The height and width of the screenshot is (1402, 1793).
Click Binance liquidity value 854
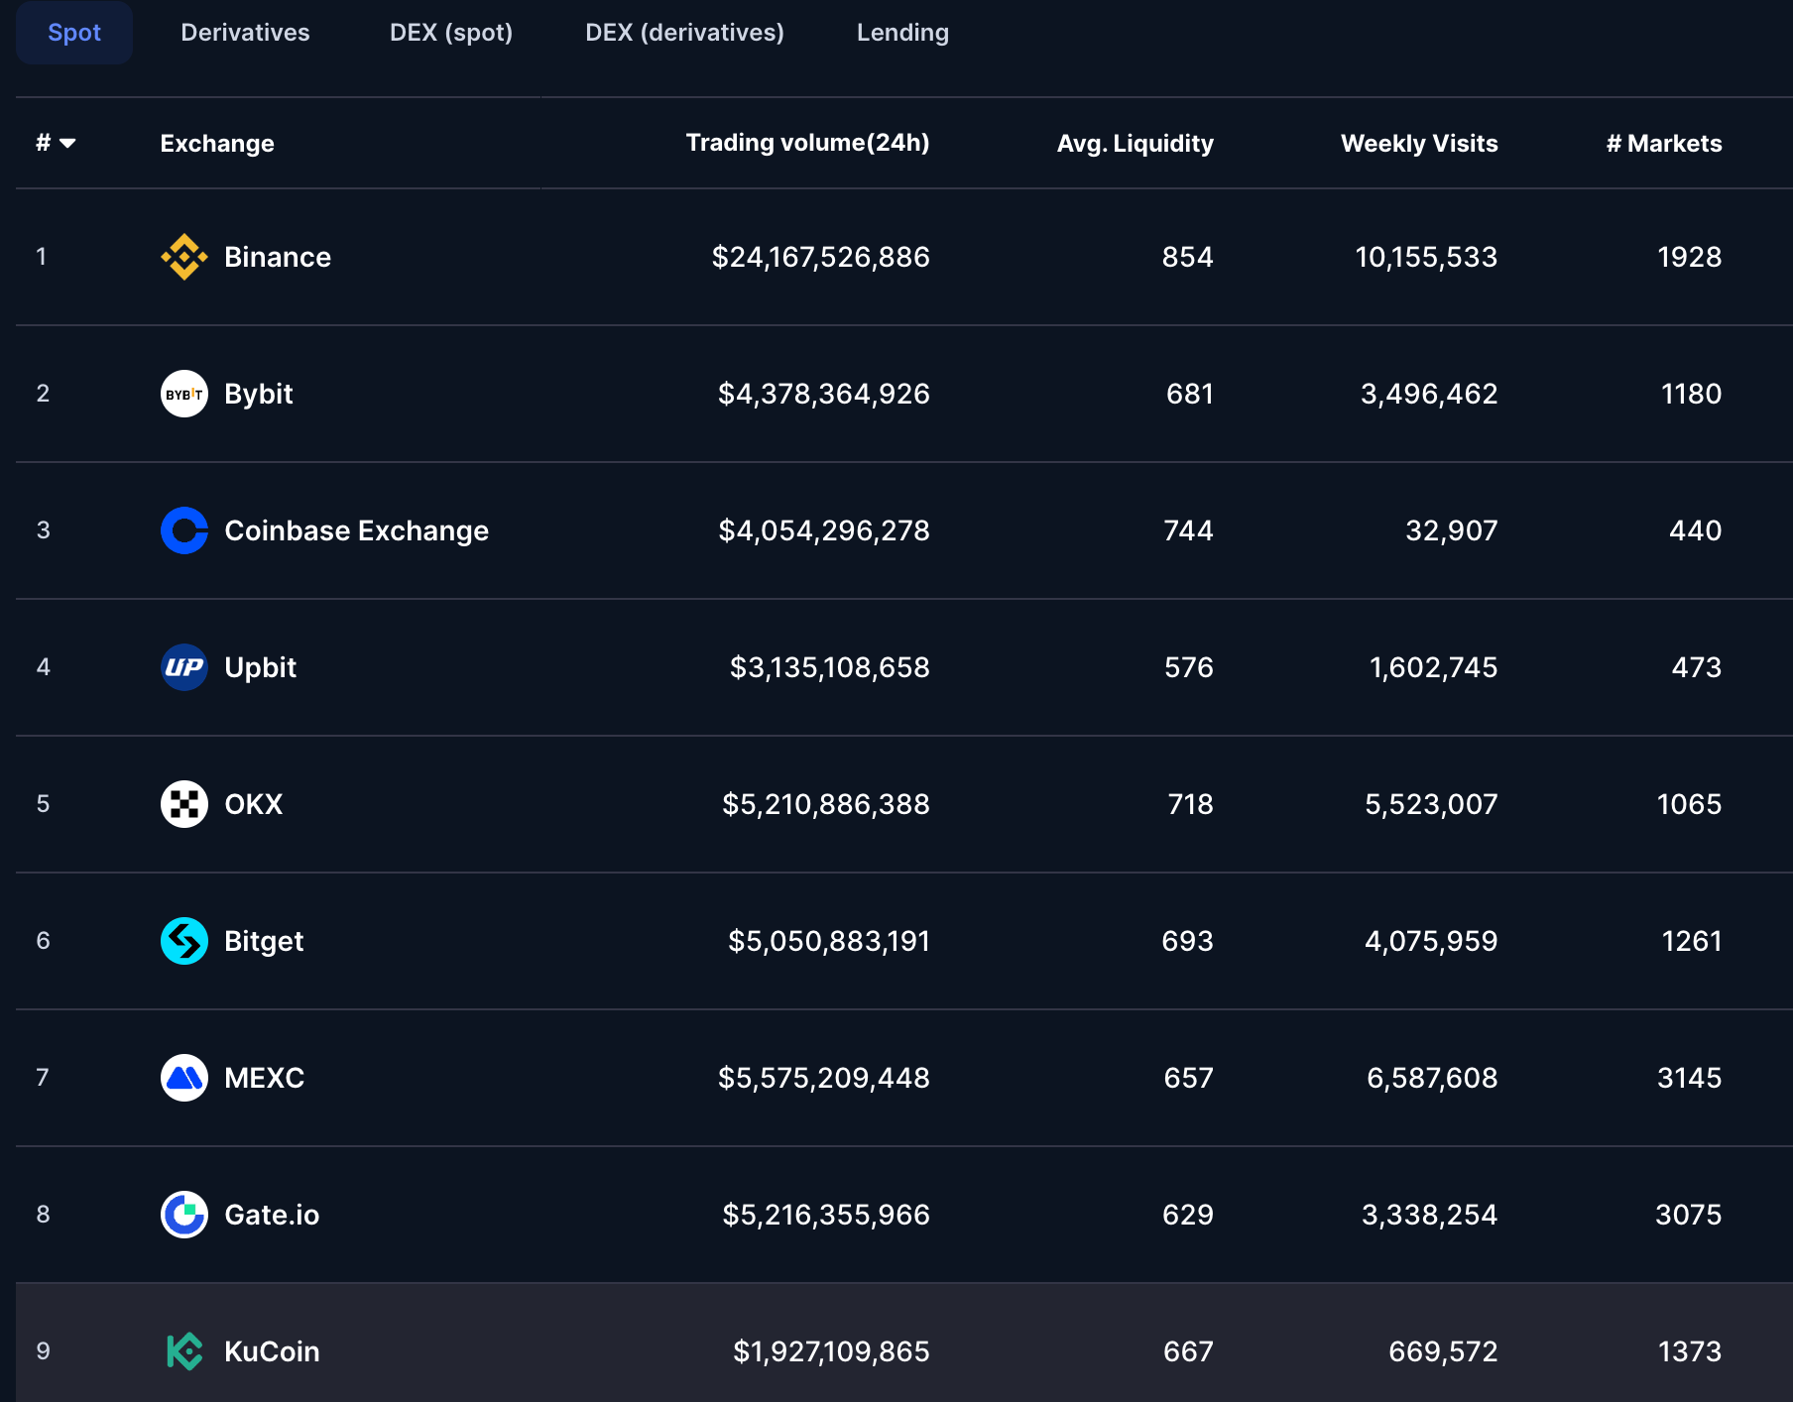[x=1188, y=257]
